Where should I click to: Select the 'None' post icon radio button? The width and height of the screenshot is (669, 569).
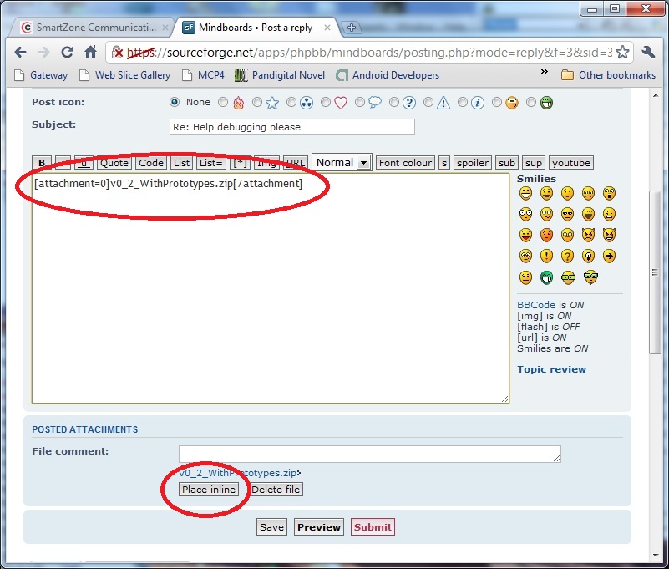(175, 103)
